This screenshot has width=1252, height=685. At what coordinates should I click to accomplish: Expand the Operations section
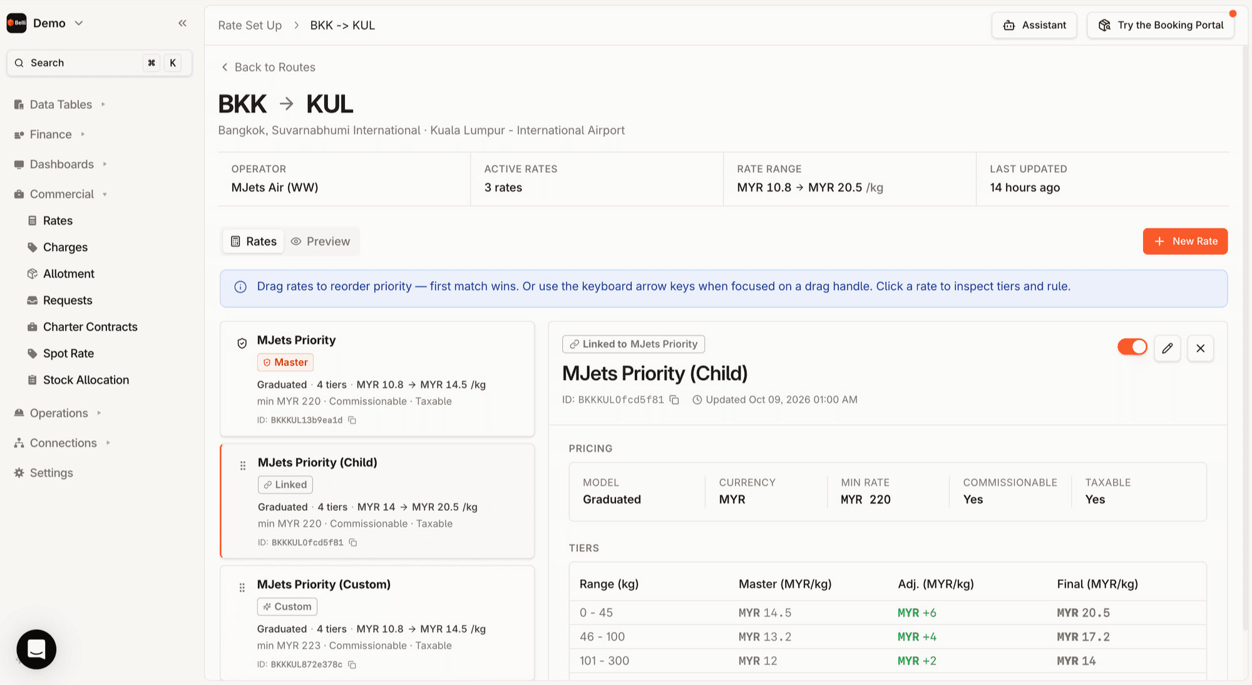click(x=58, y=413)
